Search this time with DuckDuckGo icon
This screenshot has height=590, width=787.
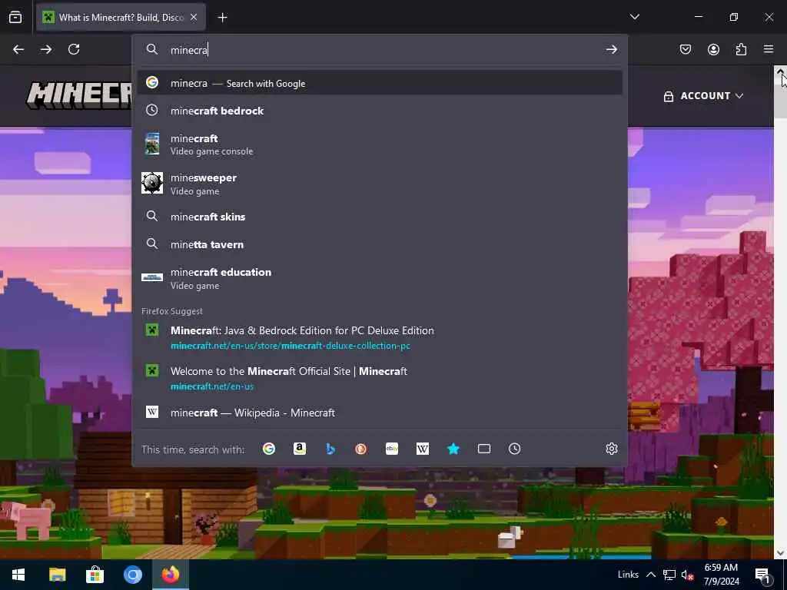(x=361, y=449)
